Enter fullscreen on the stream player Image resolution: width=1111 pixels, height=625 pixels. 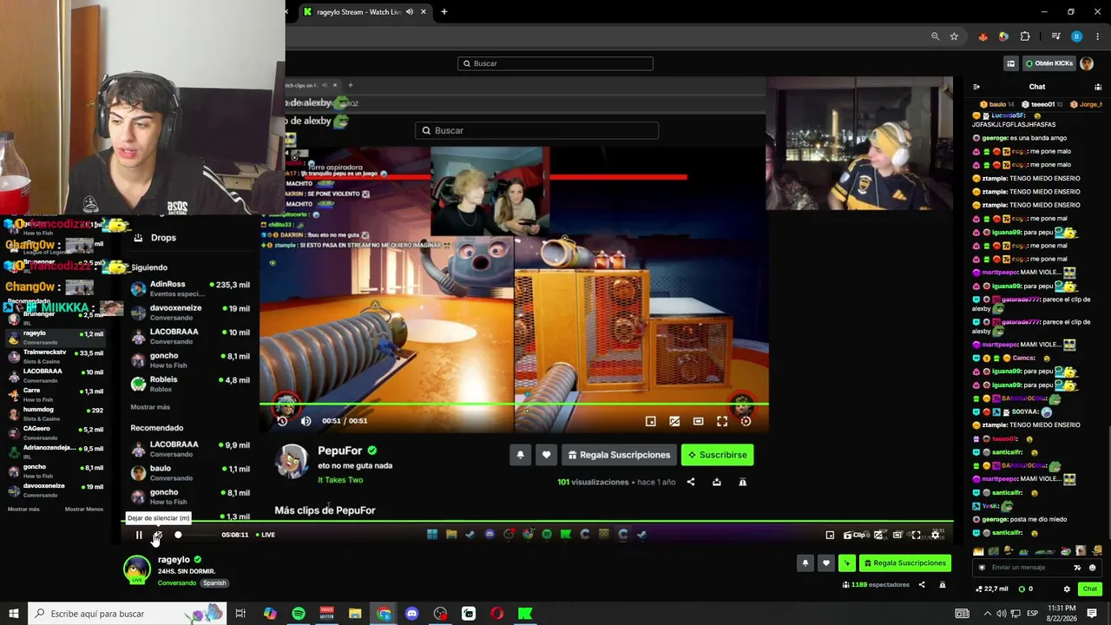pos(916,535)
